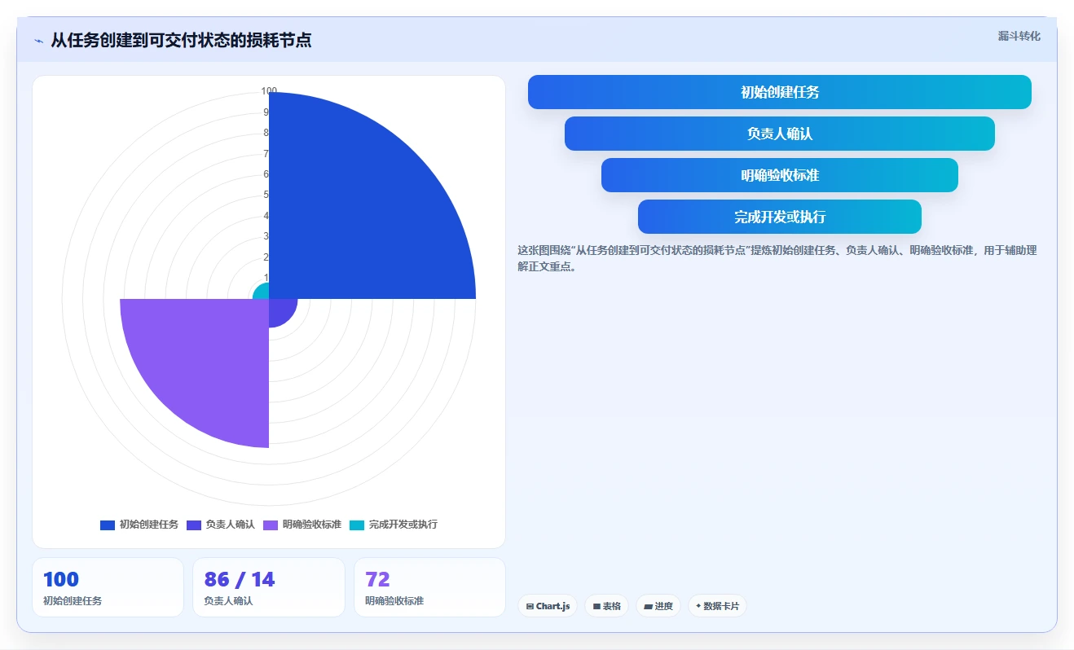Click the small indigo polar chart segment

(280, 310)
